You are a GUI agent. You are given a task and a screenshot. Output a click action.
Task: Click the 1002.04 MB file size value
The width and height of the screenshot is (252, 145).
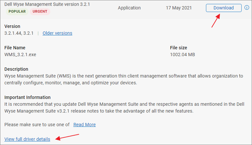point(182,54)
